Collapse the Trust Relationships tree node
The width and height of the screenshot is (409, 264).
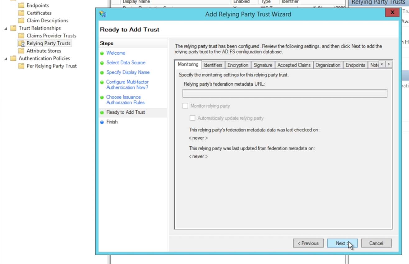[x=6, y=28]
